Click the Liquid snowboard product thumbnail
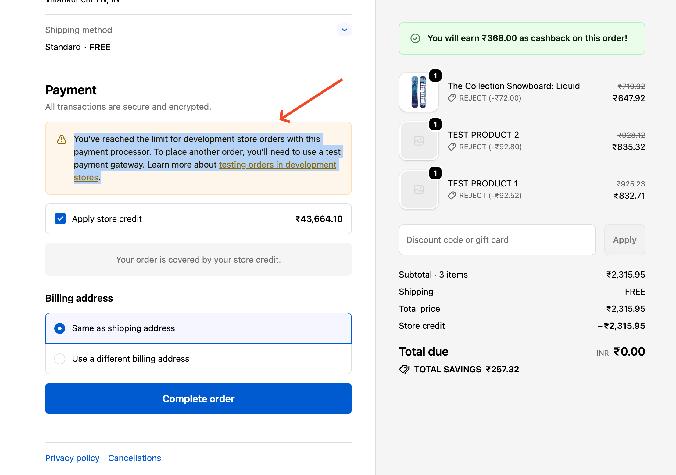 pyautogui.click(x=419, y=92)
